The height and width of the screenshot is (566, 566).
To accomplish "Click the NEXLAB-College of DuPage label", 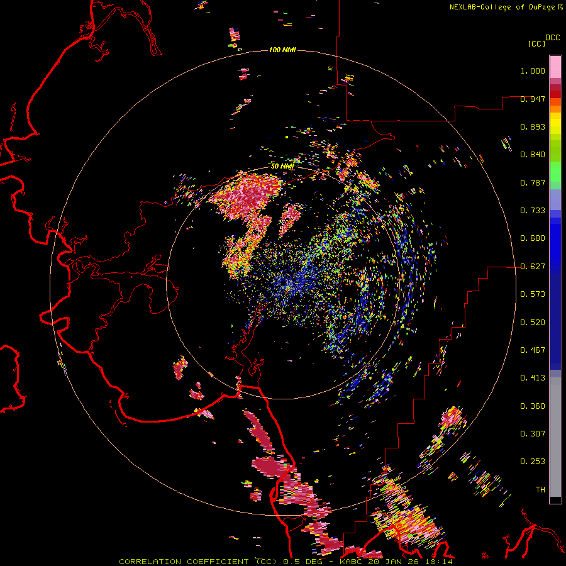I will click(502, 7).
